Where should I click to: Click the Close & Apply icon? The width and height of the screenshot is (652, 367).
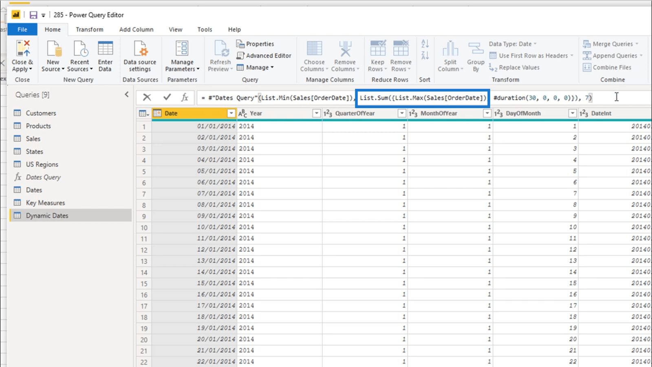23,49
